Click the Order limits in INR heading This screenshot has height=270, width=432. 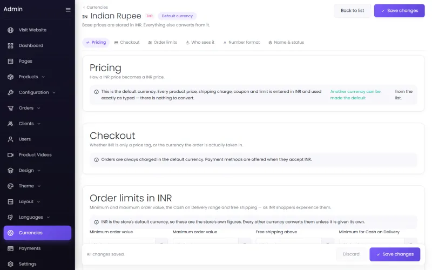pyautogui.click(x=131, y=198)
